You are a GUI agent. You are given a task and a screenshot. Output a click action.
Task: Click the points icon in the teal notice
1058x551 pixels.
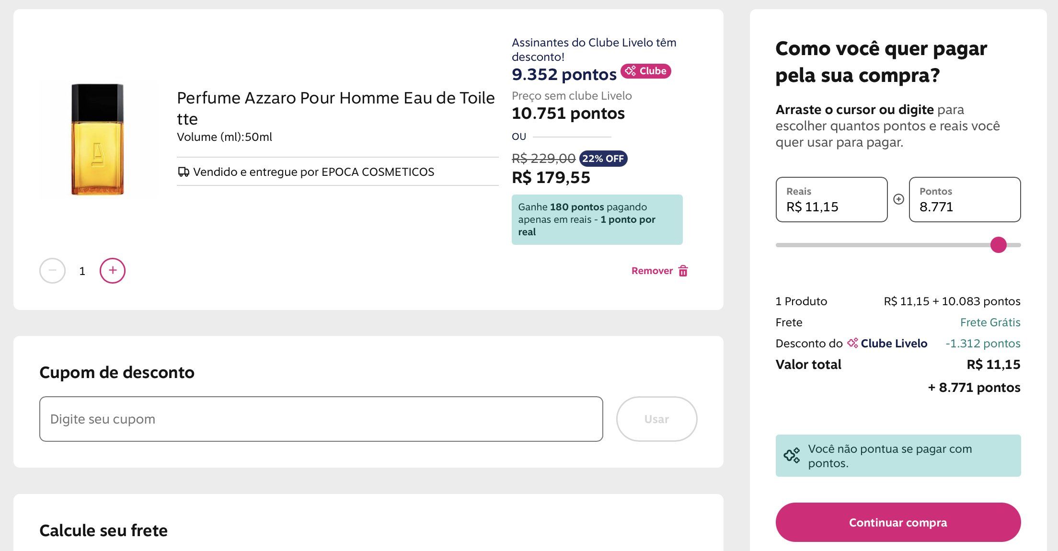click(x=792, y=456)
